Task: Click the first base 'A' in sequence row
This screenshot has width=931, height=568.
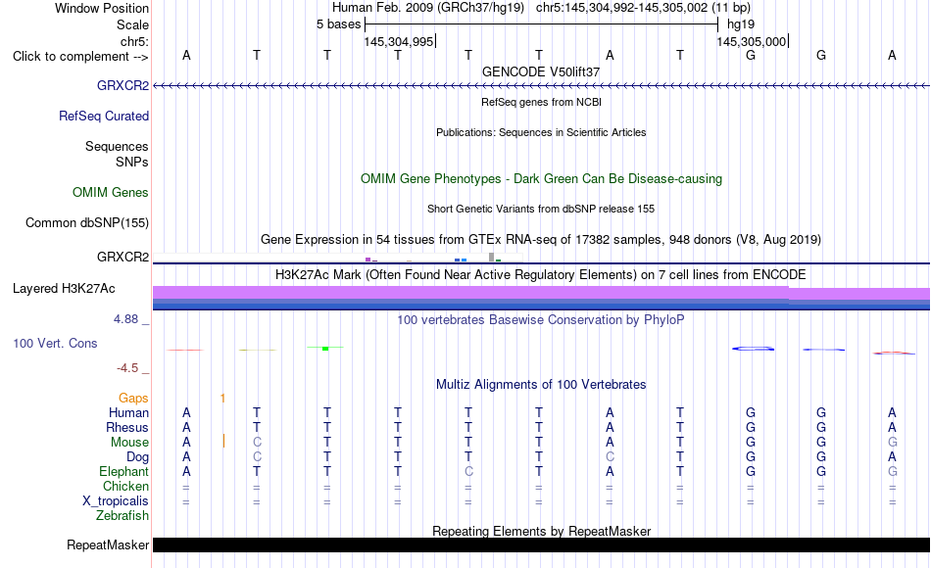Action: coord(186,55)
